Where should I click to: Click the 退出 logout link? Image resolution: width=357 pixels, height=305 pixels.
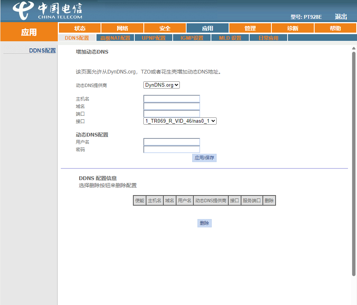[x=342, y=17]
